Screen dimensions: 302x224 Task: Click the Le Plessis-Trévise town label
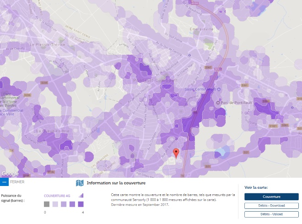[x=47, y=44]
